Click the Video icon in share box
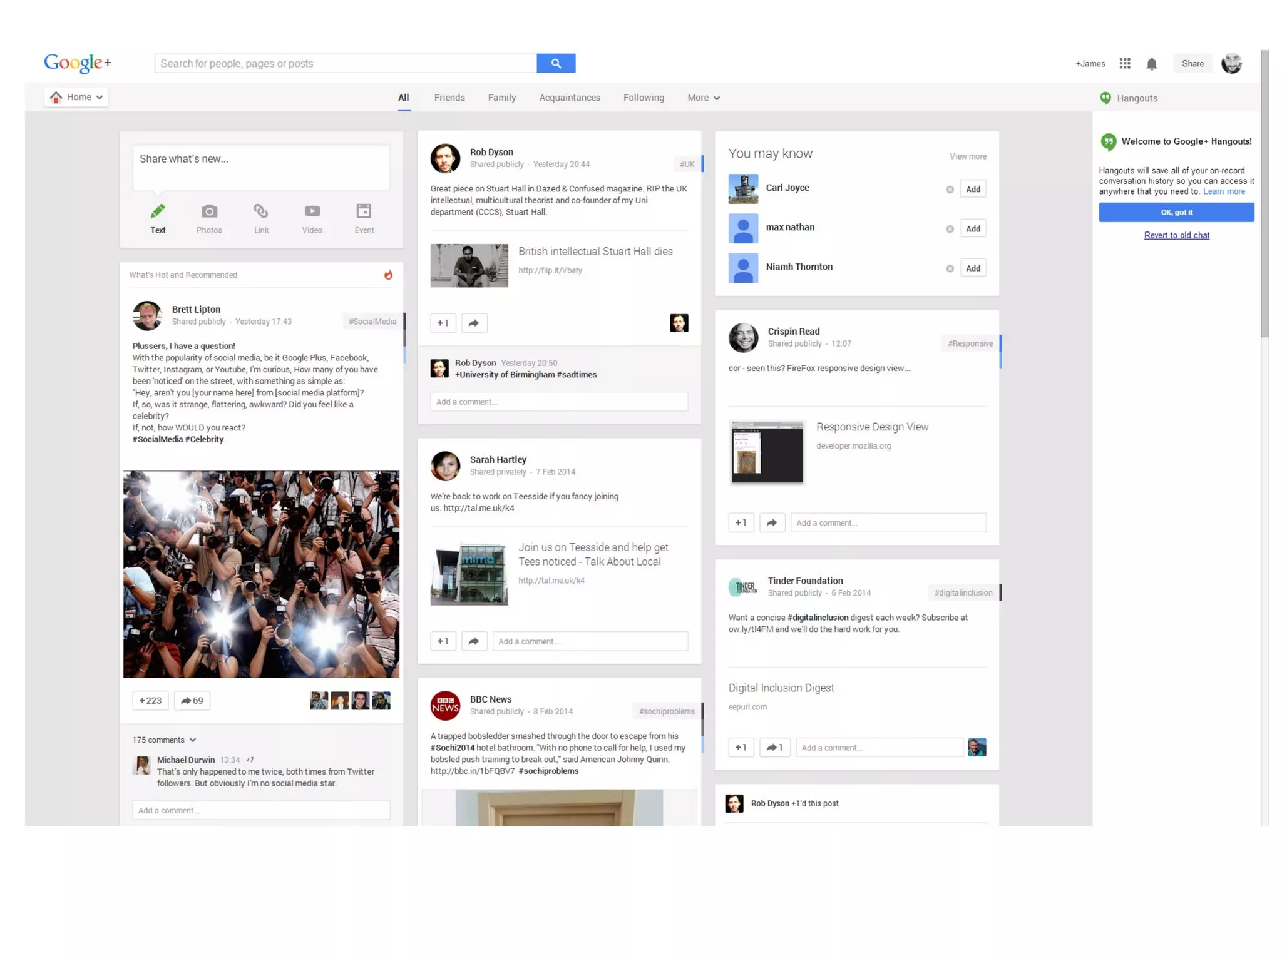 [x=312, y=212]
